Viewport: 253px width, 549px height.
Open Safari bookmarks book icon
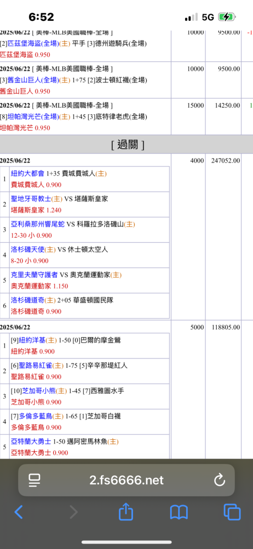179,512
